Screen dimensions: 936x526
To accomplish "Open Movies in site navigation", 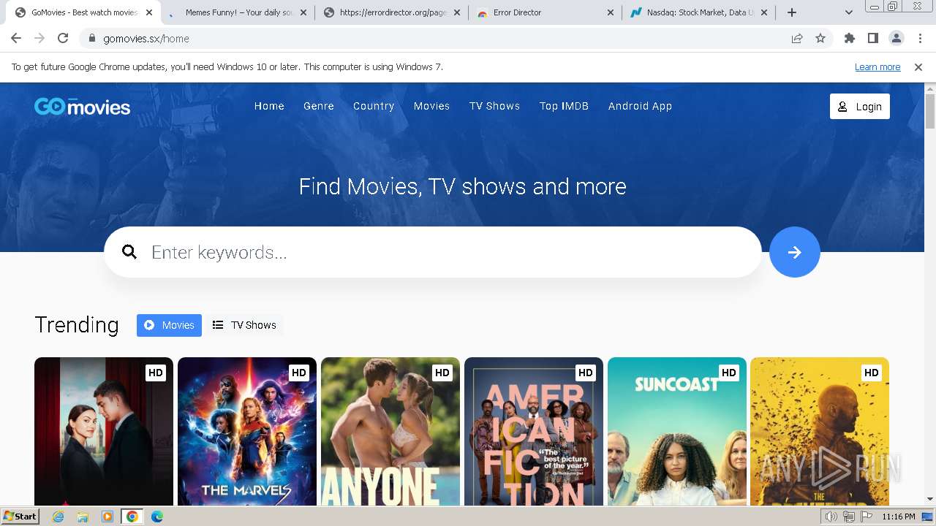I will [431, 106].
